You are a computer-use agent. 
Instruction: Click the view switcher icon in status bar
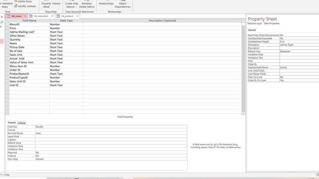coord(317,174)
